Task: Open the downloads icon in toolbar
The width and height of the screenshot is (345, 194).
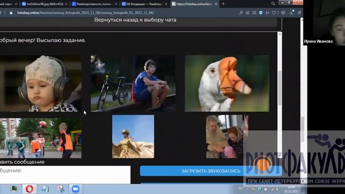Action: pyautogui.click(x=292, y=12)
